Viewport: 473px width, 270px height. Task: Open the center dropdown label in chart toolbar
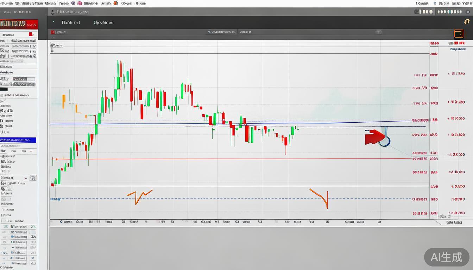coord(222,32)
